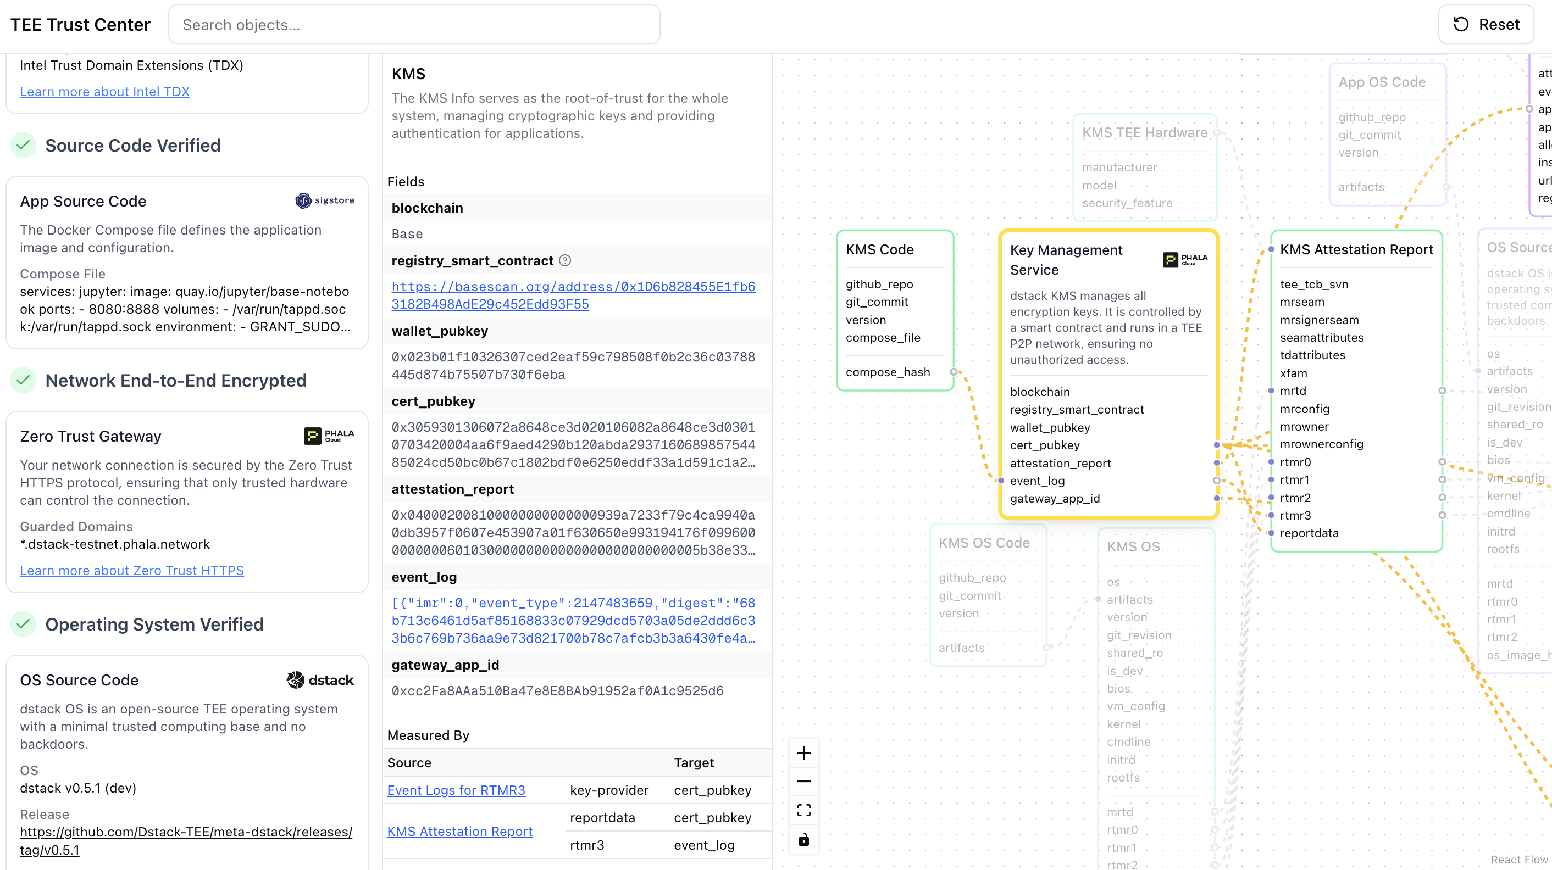Screen dimensions: 1552x870
Task: Click the Reset button
Action: point(1486,25)
